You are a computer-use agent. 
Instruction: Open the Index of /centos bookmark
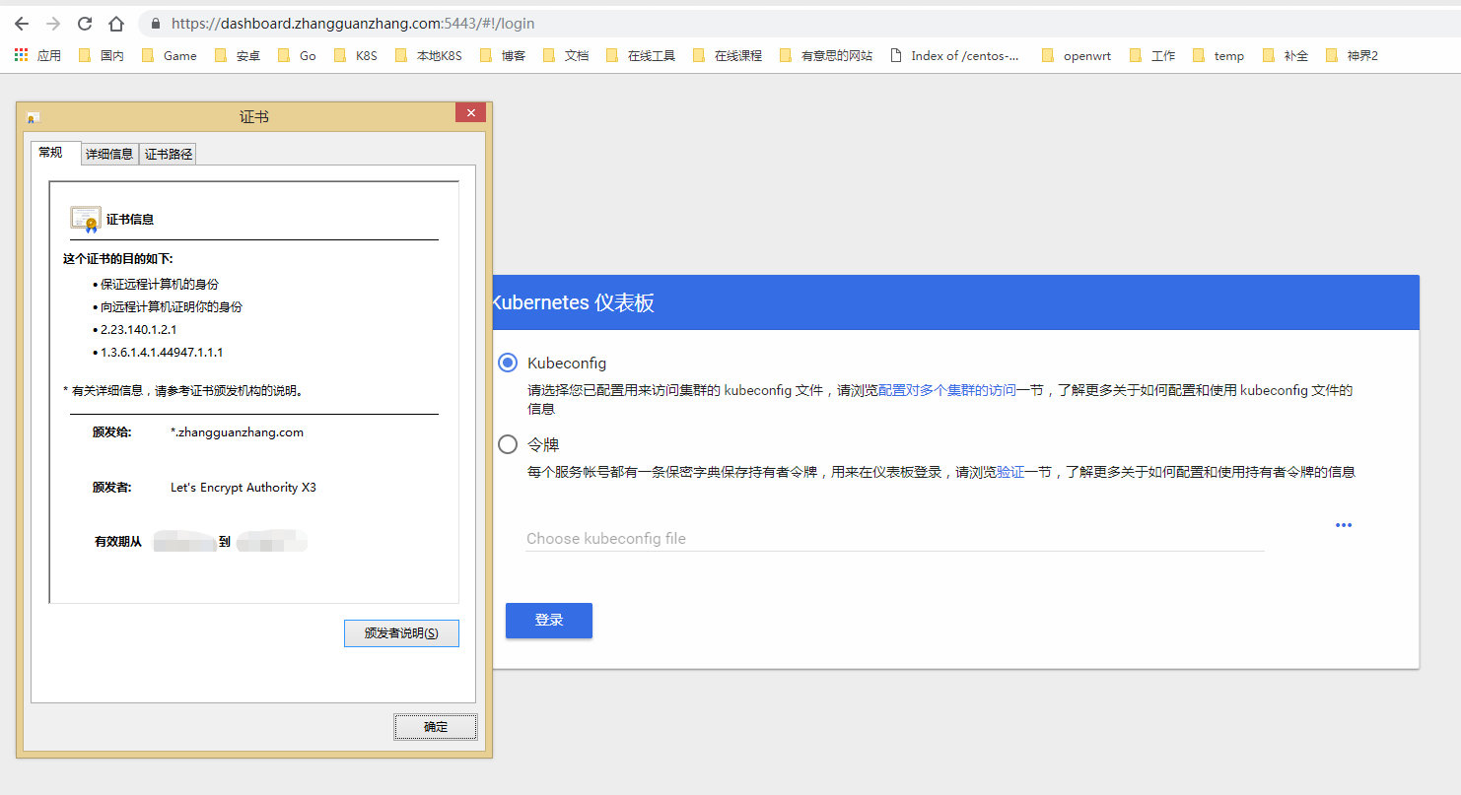pos(954,56)
